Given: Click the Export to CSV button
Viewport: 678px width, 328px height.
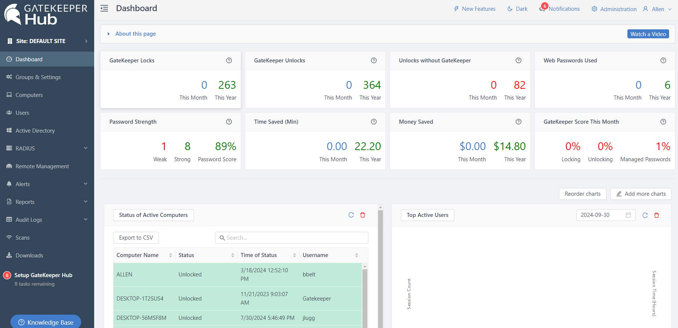Looking at the screenshot, I should point(136,238).
